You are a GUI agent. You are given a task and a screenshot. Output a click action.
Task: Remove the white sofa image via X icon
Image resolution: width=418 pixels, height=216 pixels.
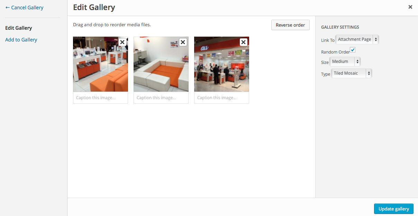183,42
